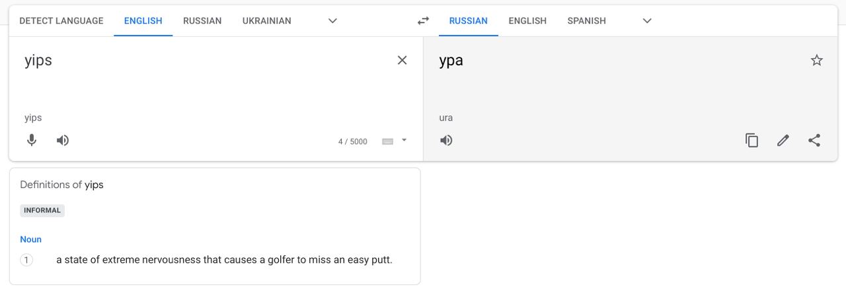Expand more source languages chevron

pos(333,21)
